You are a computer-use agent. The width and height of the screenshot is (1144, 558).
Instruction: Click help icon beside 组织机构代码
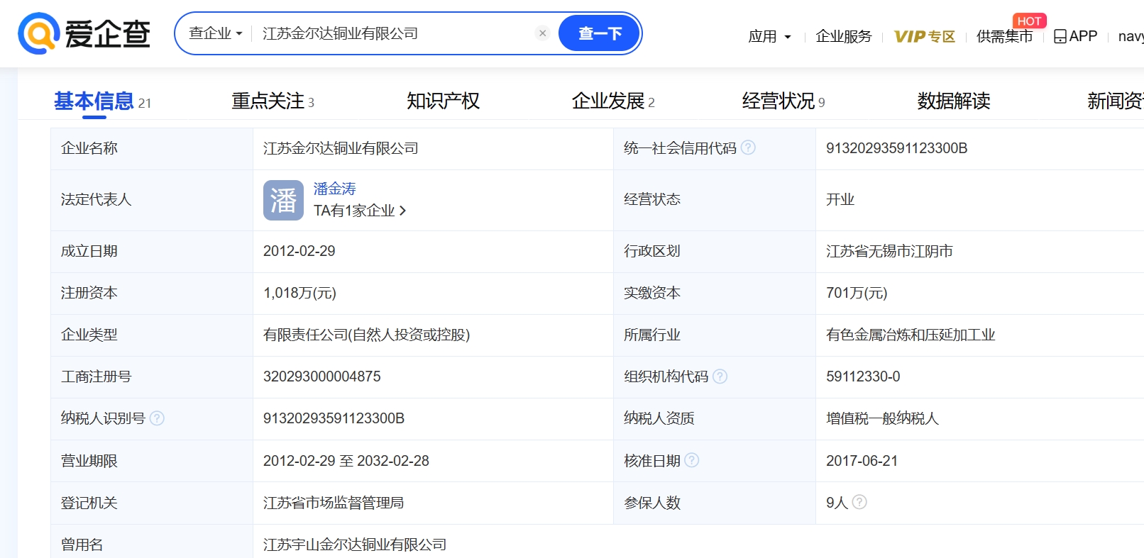[x=720, y=376]
